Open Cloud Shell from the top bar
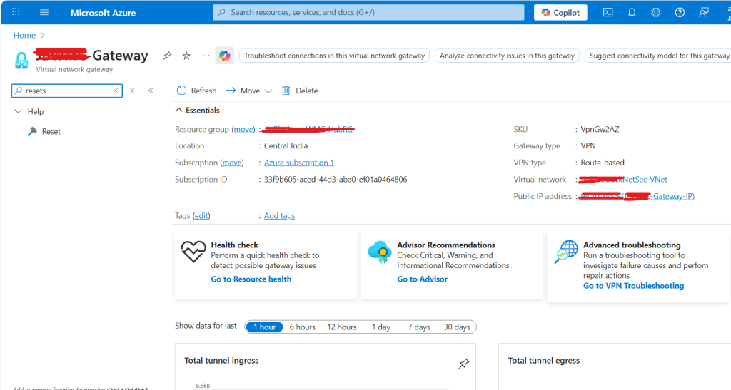 [x=608, y=13]
